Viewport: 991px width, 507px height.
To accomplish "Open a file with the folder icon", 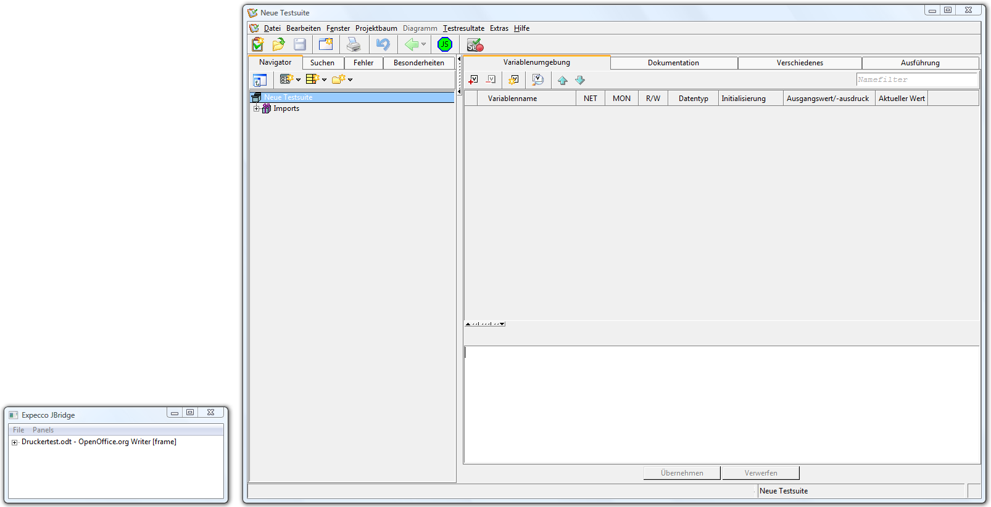I will click(x=278, y=44).
